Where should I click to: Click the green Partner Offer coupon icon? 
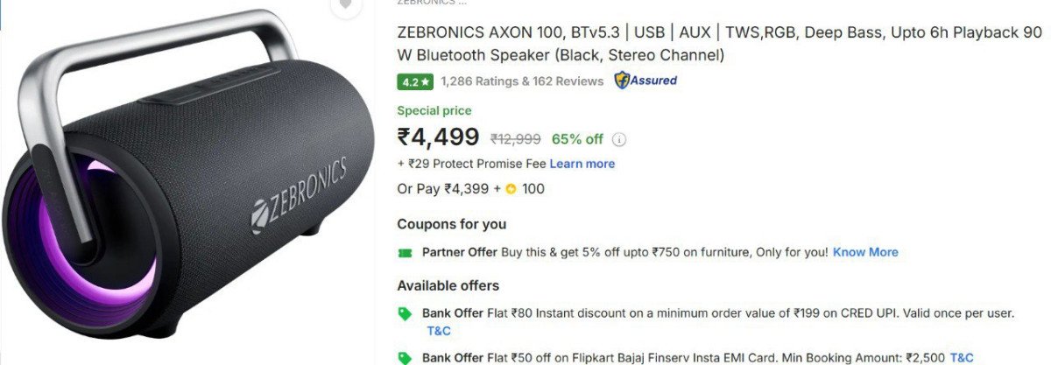coord(405,252)
